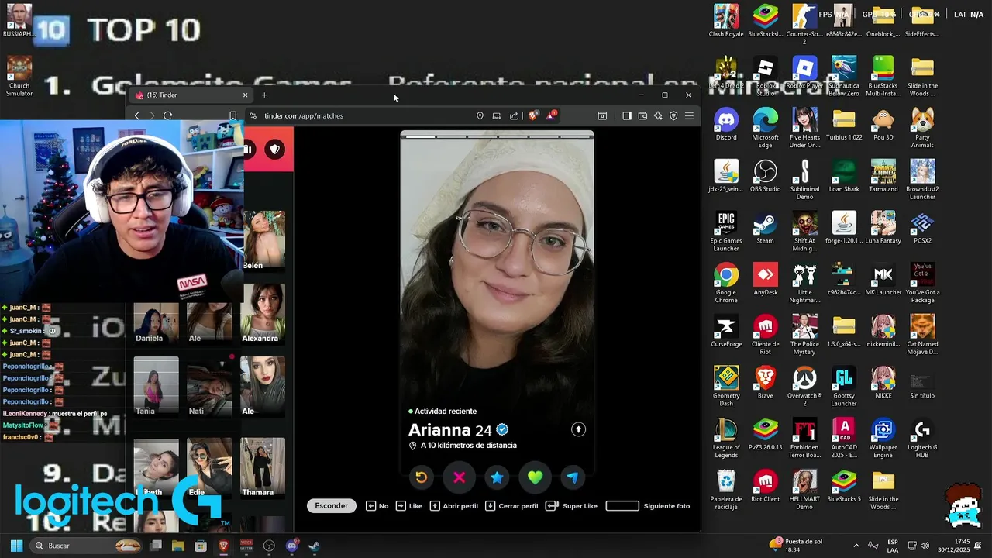Viewport: 992px width, 558px height.
Task: Open Steam from the taskbar
Action: coord(314,546)
